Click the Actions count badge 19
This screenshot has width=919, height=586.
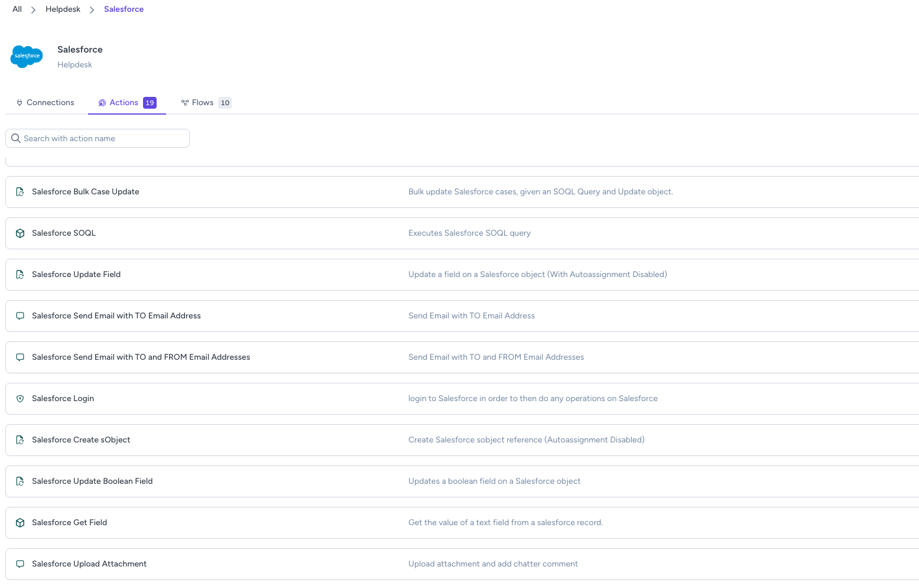pos(150,103)
